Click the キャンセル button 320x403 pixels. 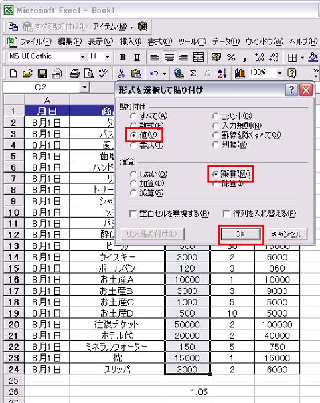[287, 234]
